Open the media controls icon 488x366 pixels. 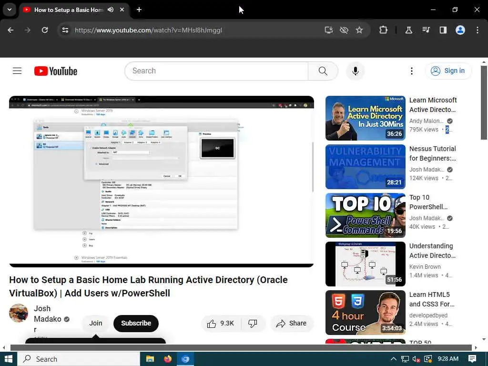(x=426, y=30)
